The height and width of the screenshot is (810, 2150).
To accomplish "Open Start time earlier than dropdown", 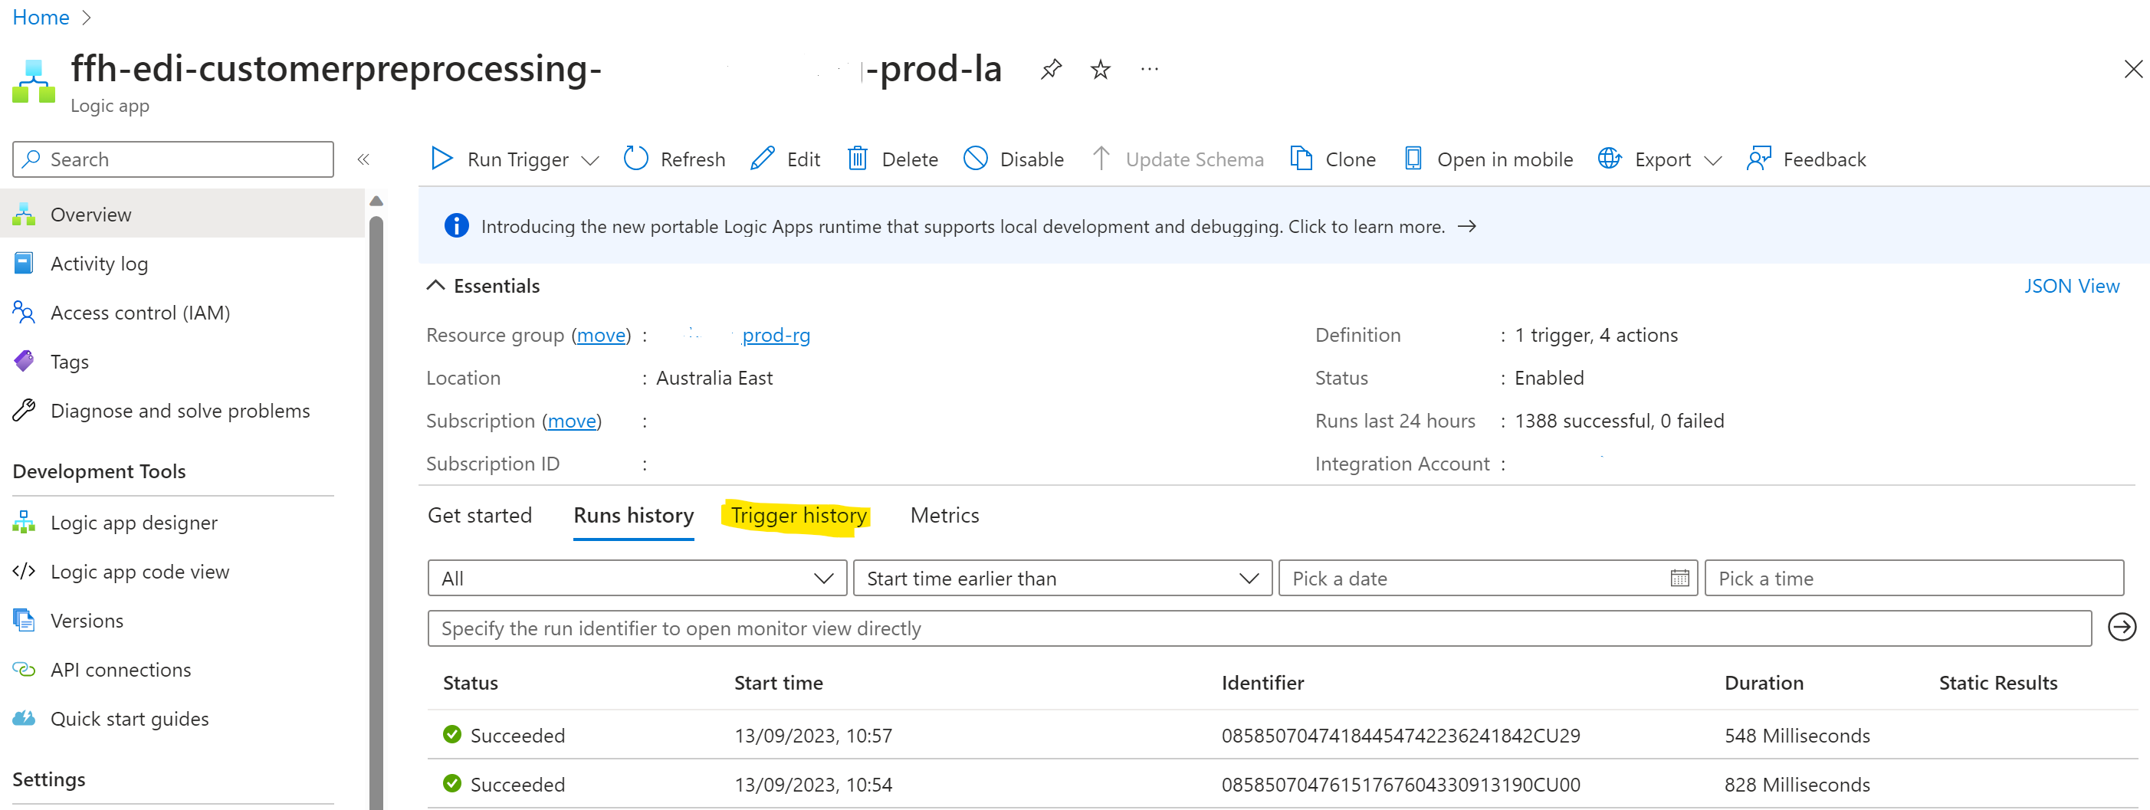I will [x=1062, y=578].
